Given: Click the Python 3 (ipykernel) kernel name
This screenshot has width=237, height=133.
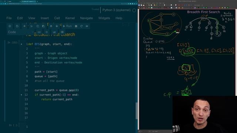Looking at the screenshot, I should coord(116,10).
